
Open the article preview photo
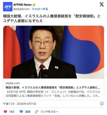pyautogui.click(x=53, y=52)
